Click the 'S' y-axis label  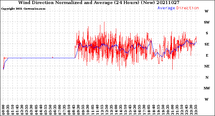(207, 33)
